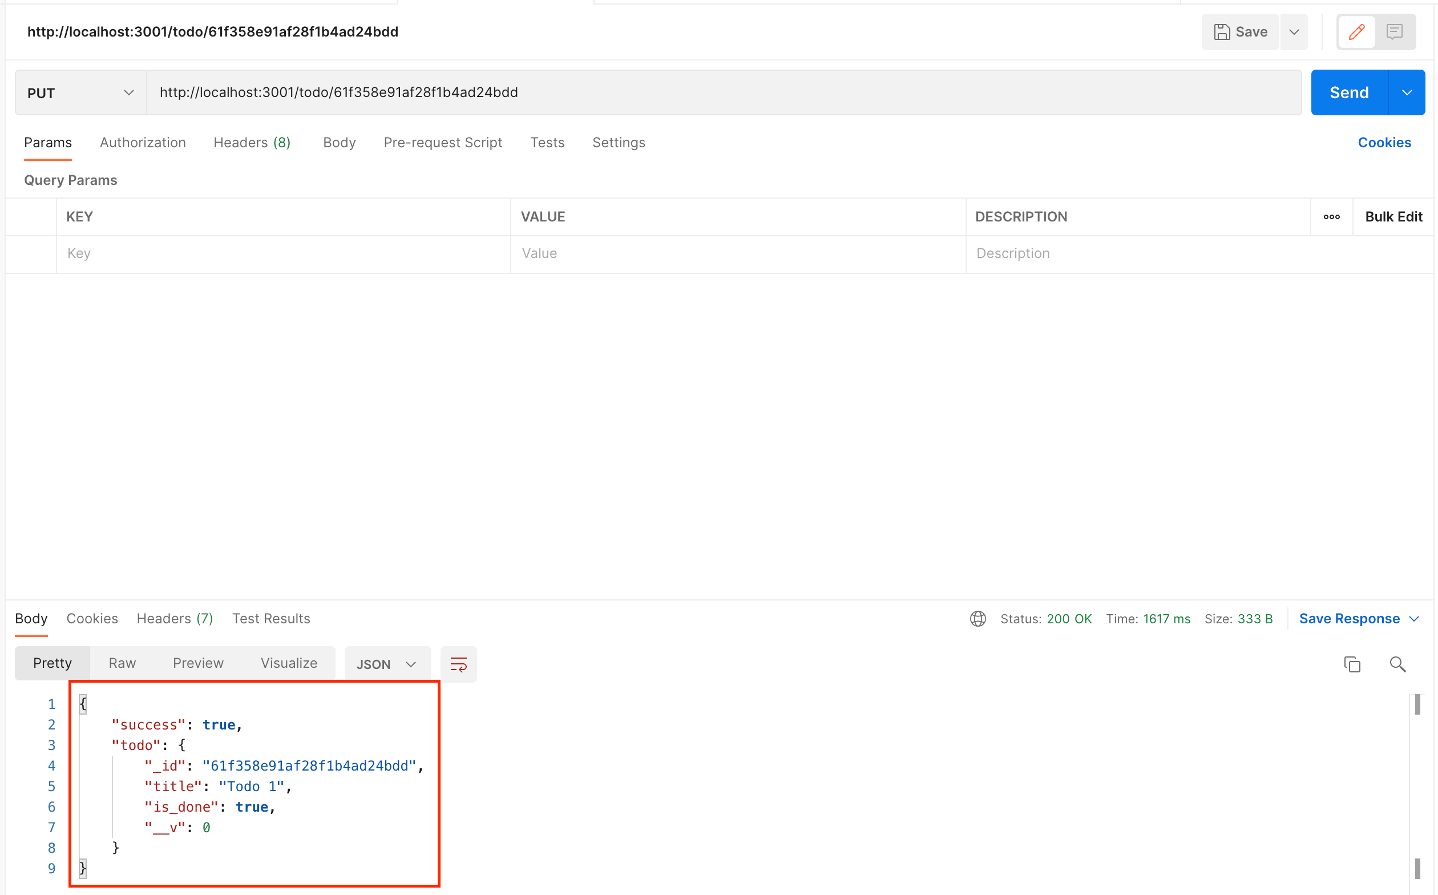Image resolution: width=1438 pixels, height=895 pixels.
Task: Click the request title URL at top
Action: pyautogui.click(x=212, y=32)
